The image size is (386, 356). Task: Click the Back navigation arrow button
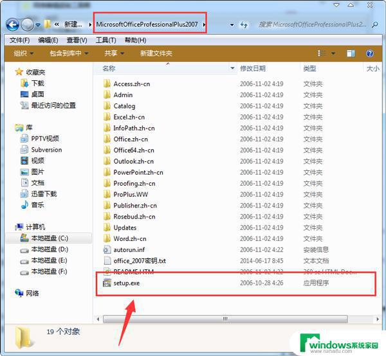12,25
